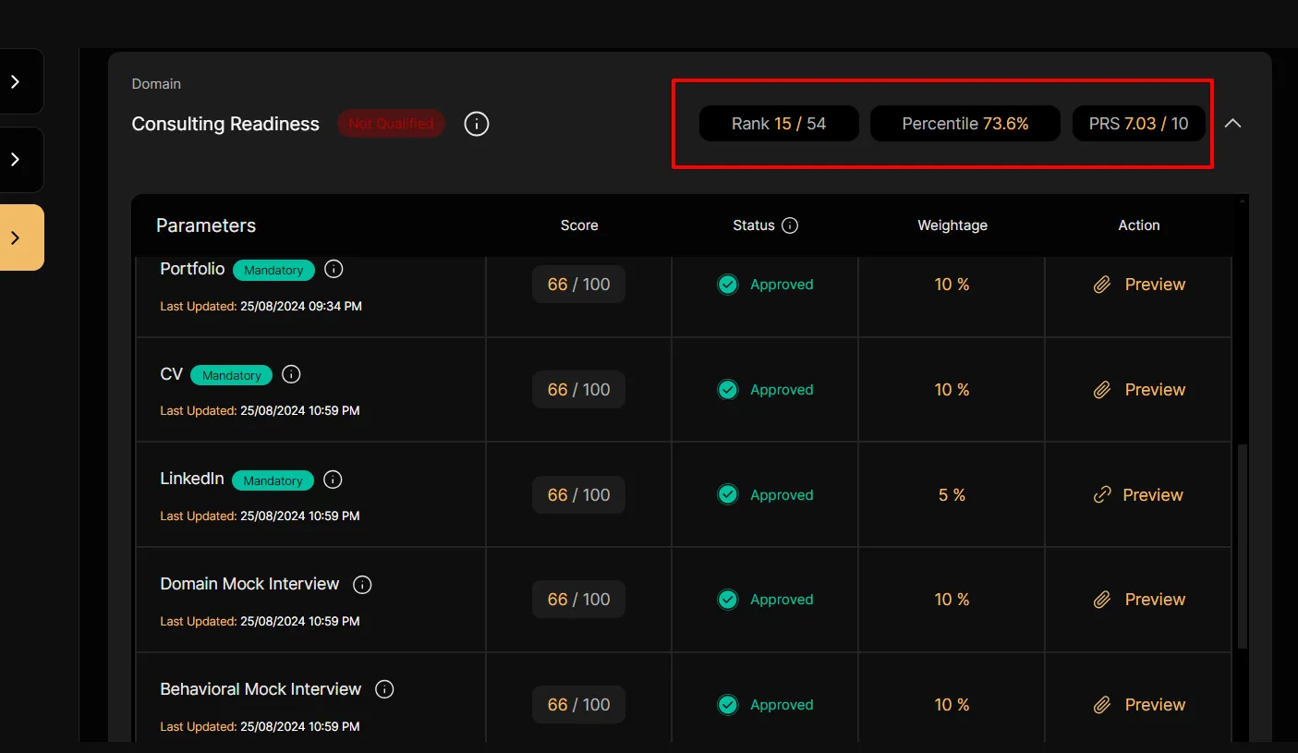Image resolution: width=1298 pixels, height=753 pixels.
Task: Click the Mandatory tag next to Portfolio
Action: point(273,270)
